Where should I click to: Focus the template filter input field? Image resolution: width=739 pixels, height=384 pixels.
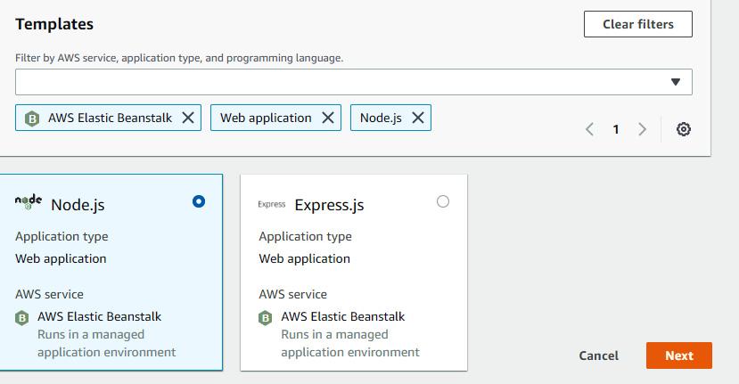354,82
